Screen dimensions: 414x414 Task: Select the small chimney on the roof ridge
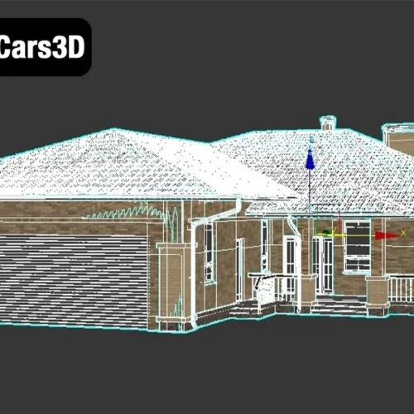(328, 123)
